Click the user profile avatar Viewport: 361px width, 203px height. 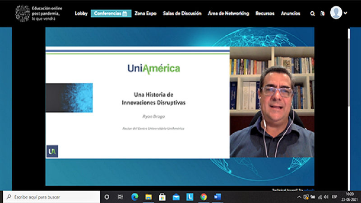coord(336,13)
